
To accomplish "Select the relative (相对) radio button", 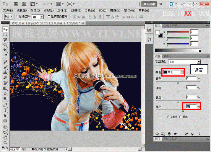I will (169, 117).
